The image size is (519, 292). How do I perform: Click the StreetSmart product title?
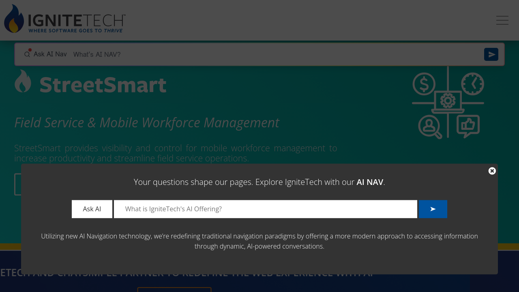point(103,85)
